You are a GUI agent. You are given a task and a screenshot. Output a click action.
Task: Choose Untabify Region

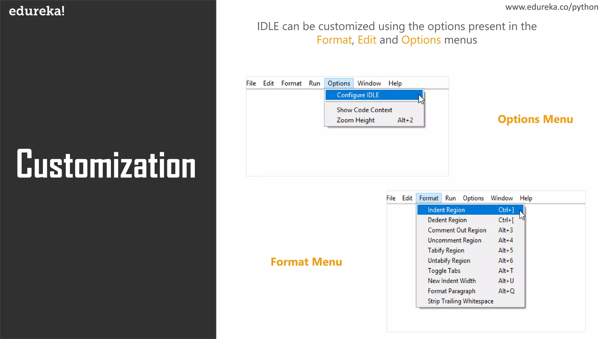(470, 261)
